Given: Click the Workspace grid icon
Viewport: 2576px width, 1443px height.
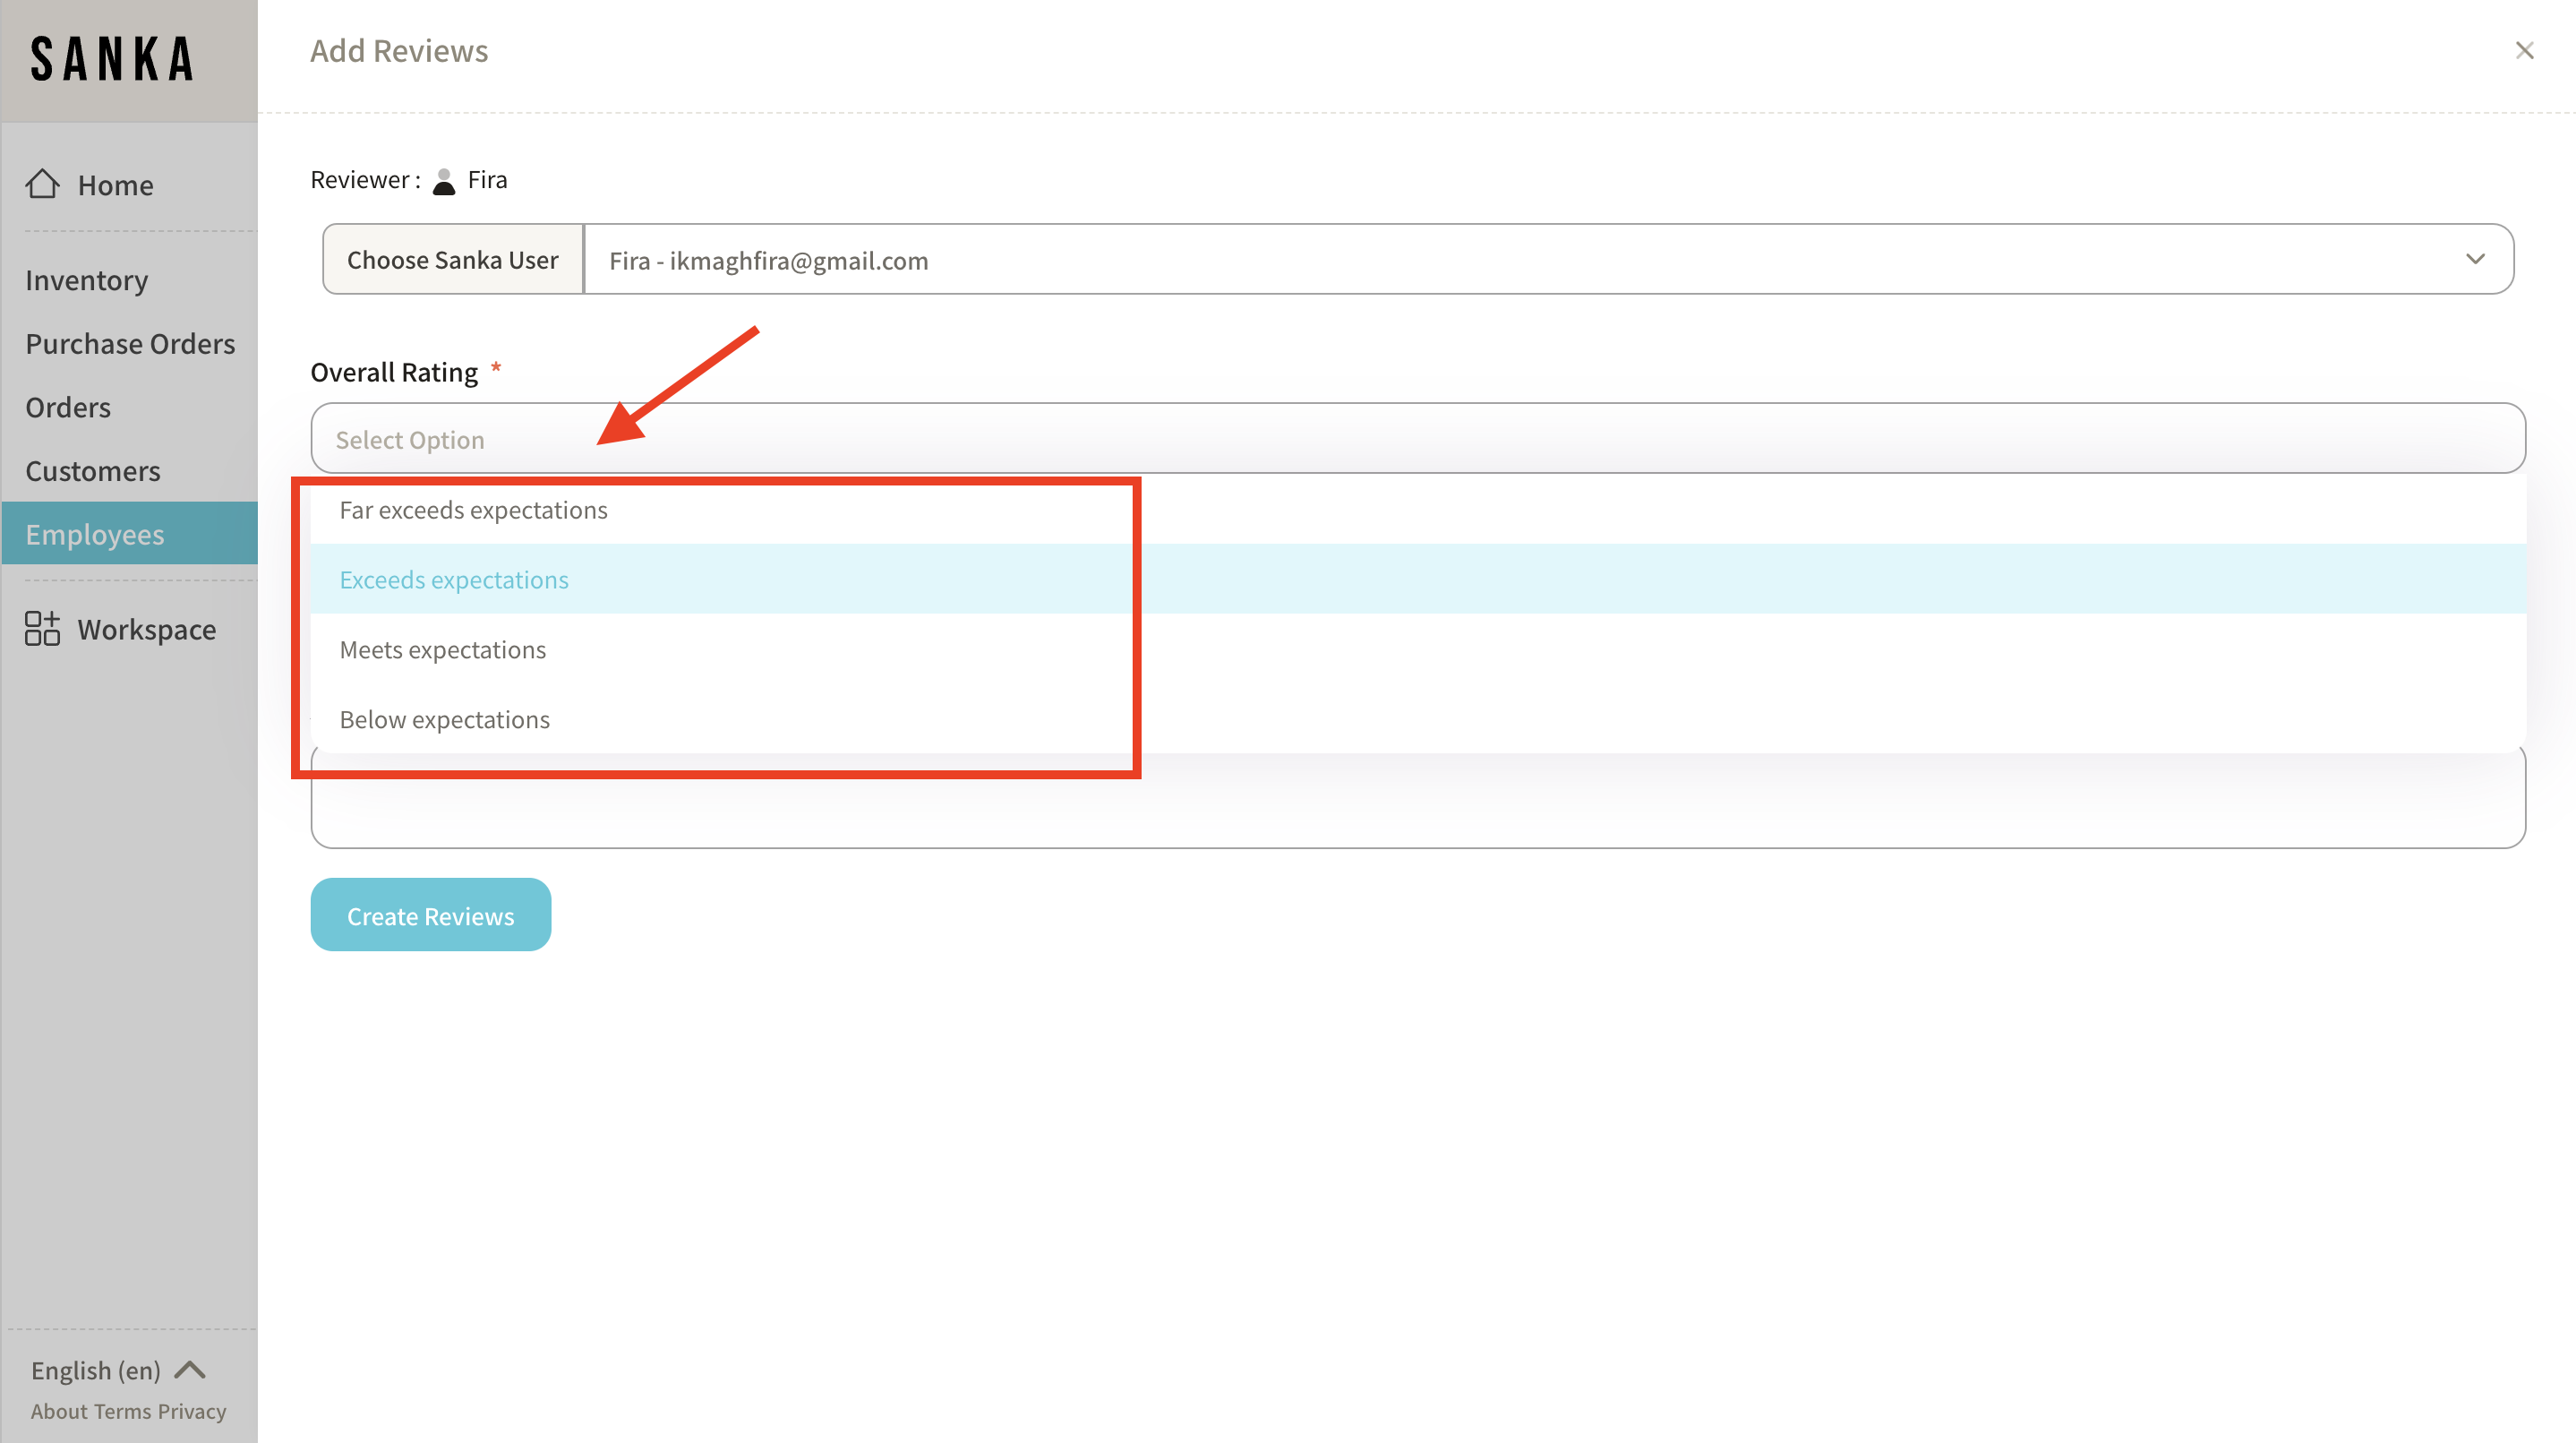Looking at the screenshot, I should [42, 629].
